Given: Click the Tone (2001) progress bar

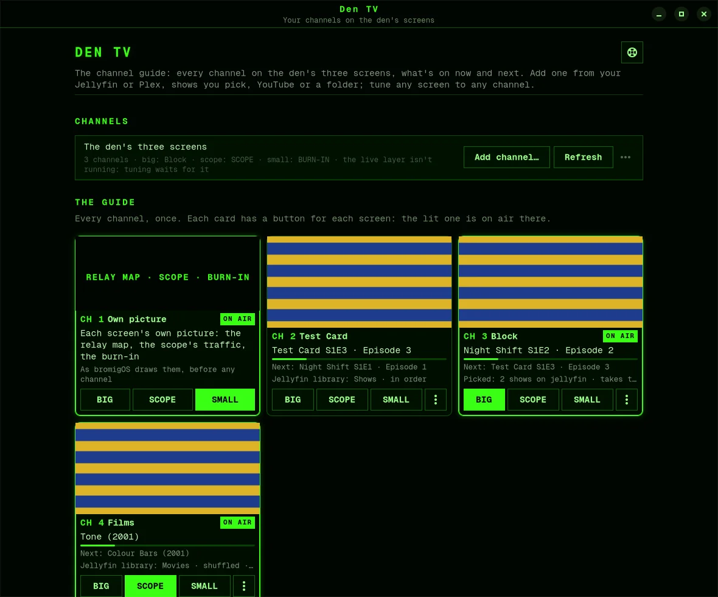Looking at the screenshot, I should pyautogui.click(x=167, y=546).
